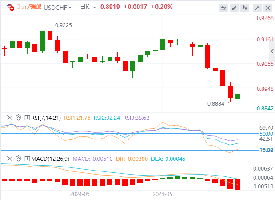This screenshot has height=200, width=275.
Task: Remove the RSI indicator with its X
Action: pos(9,118)
